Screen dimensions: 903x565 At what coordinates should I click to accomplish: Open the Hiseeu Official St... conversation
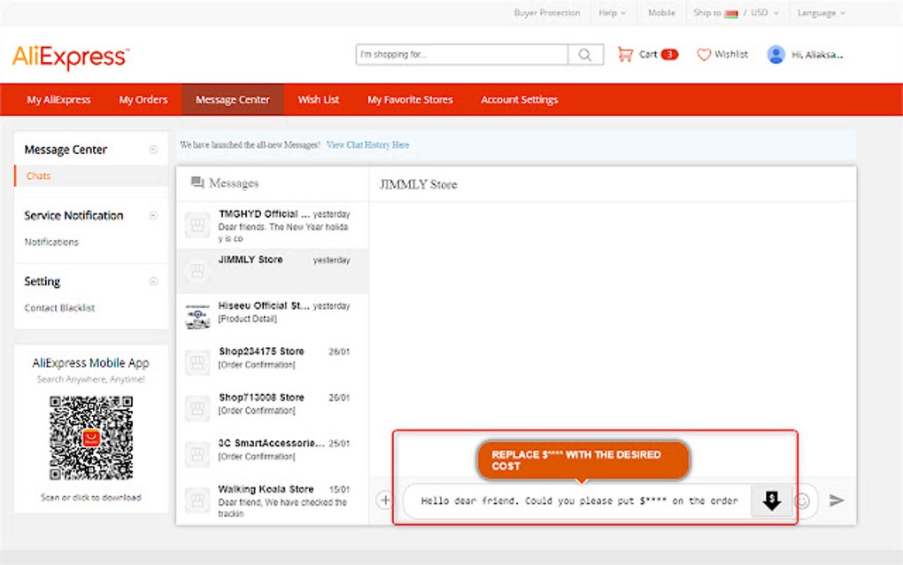pyautogui.click(x=273, y=317)
